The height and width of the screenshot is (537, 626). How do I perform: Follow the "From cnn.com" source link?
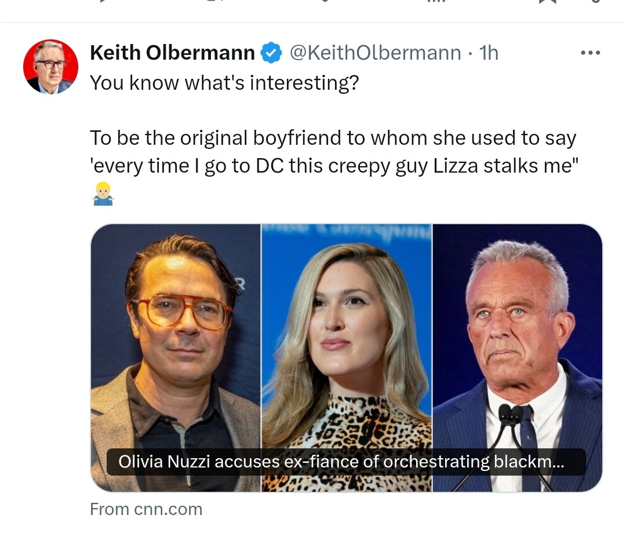(146, 509)
